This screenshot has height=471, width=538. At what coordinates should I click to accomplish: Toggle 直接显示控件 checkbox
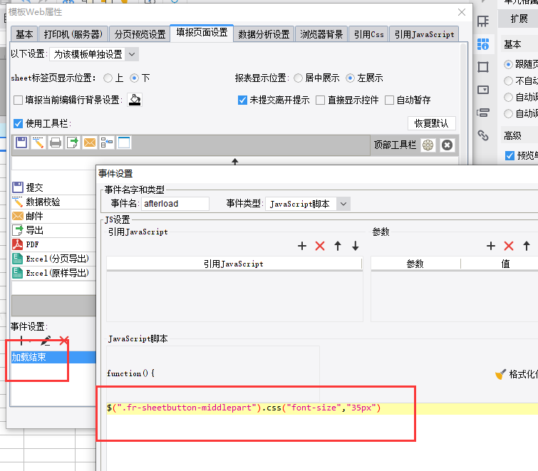pyautogui.click(x=320, y=100)
